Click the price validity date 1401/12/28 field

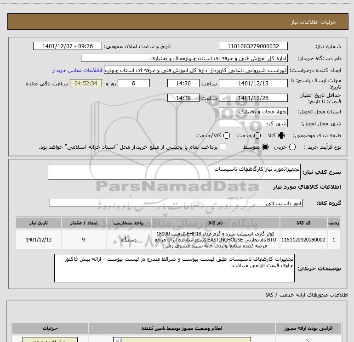[x=253, y=98]
